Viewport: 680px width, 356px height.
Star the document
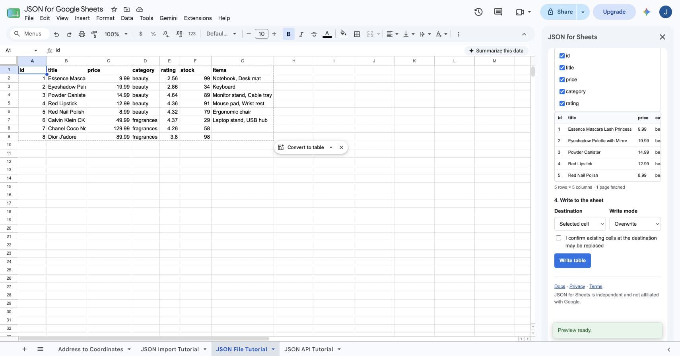114,9
